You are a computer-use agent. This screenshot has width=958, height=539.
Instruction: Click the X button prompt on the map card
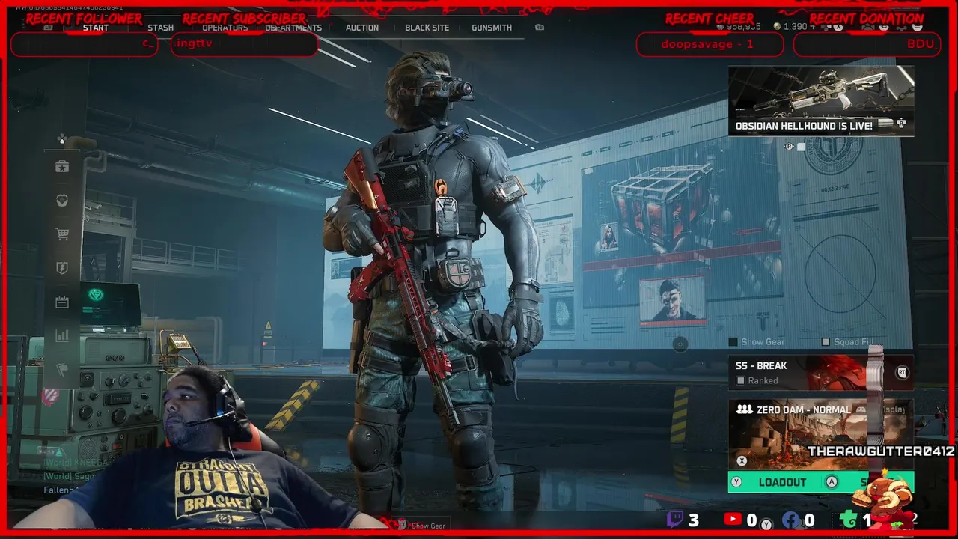pyautogui.click(x=742, y=461)
